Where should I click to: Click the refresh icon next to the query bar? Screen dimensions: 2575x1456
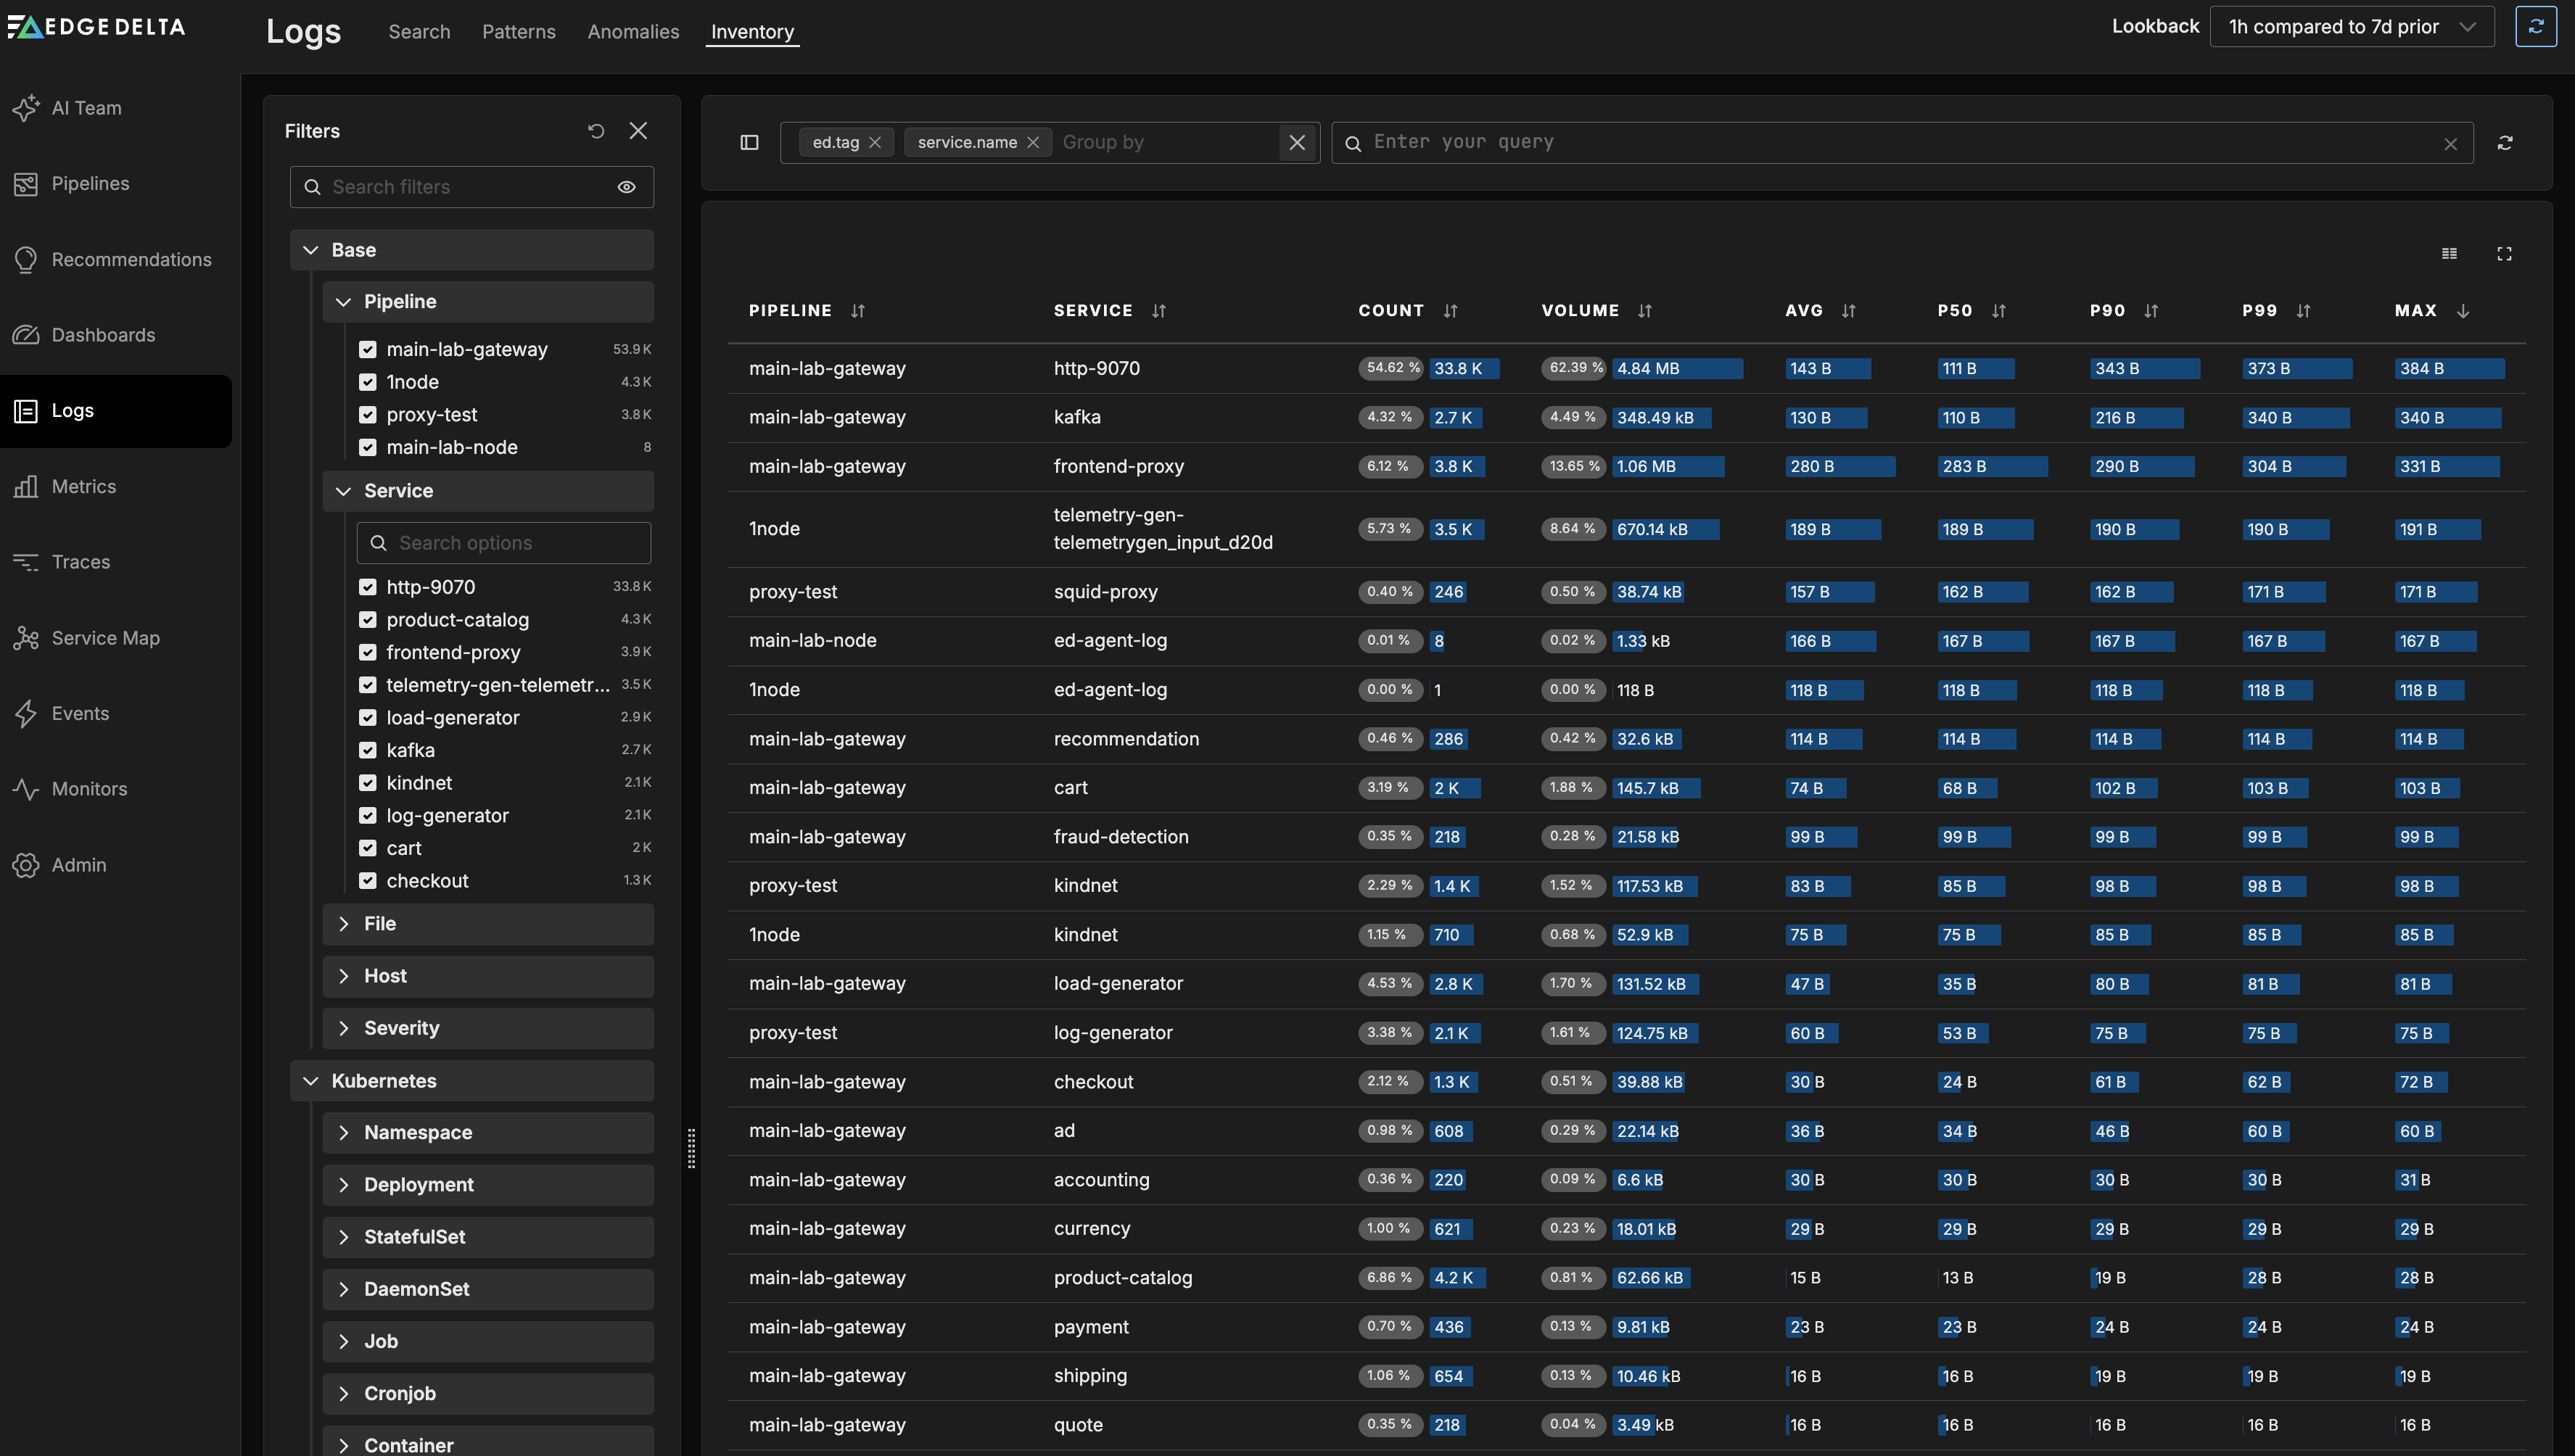[2505, 143]
